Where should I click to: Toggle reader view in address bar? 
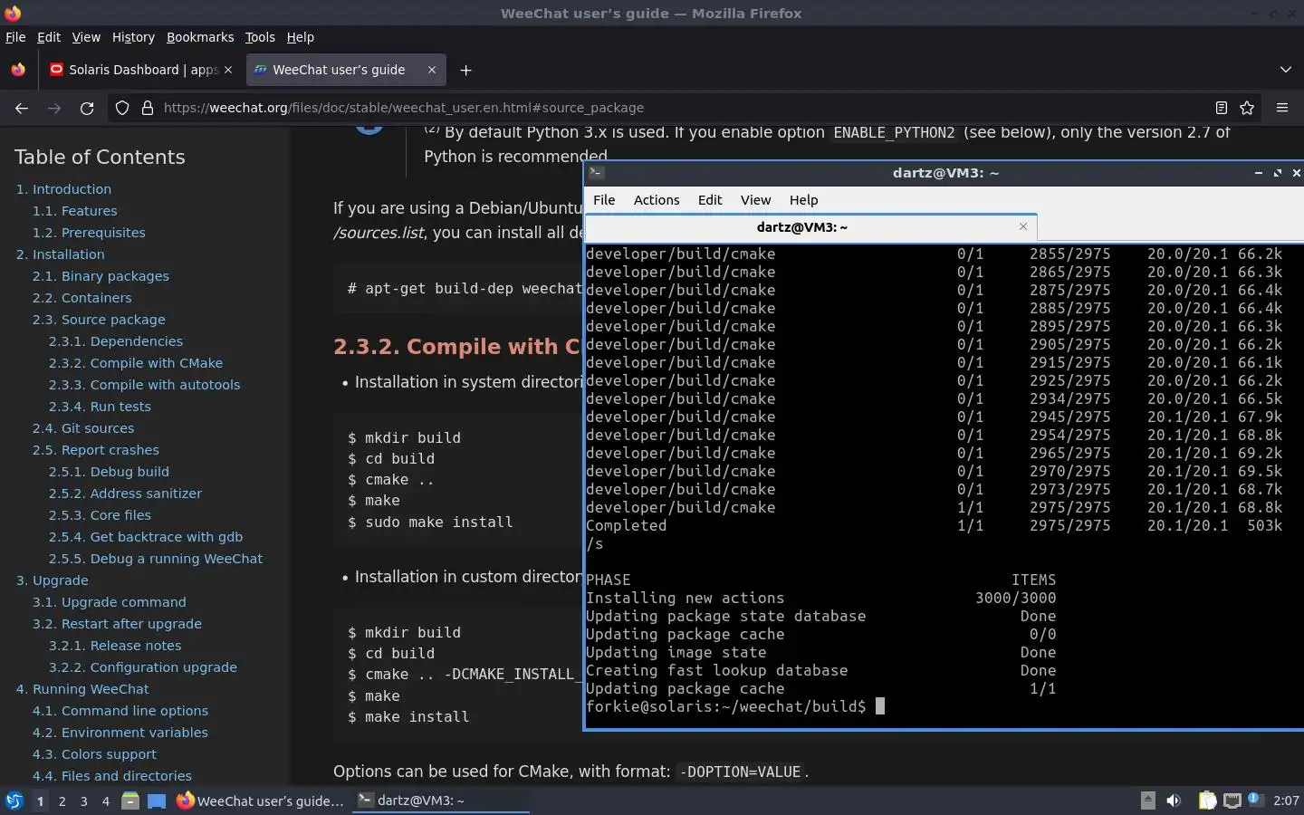click(x=1221, y=108)
